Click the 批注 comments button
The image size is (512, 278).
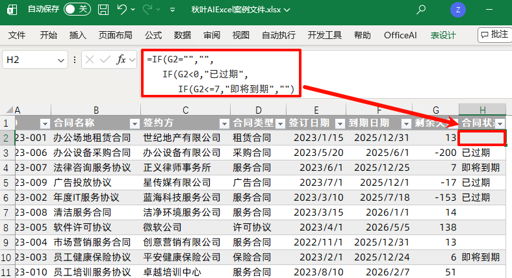pyautogui.click(x=493, y=34)
